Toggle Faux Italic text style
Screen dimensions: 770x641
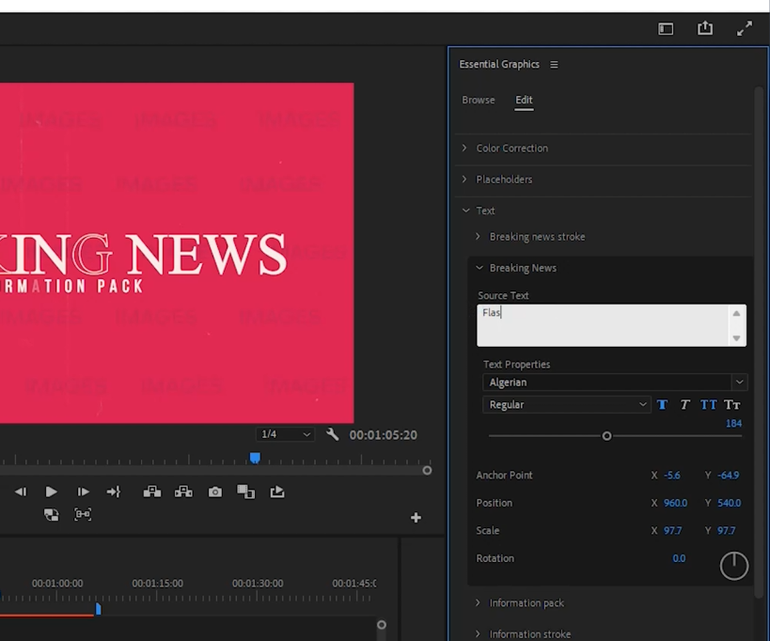click(x=684, y=404)
